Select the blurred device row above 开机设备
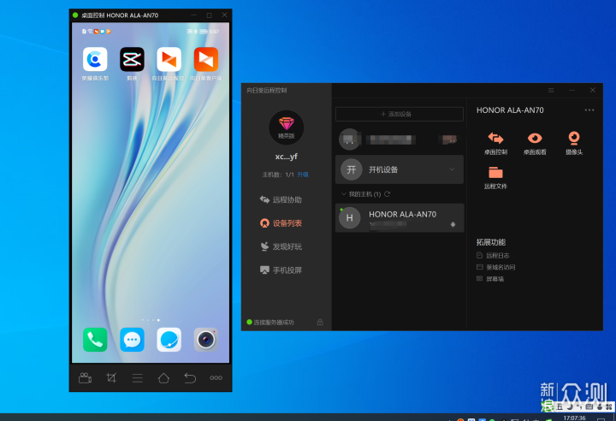This screenshot has width=616, height=421. point(400,139)
